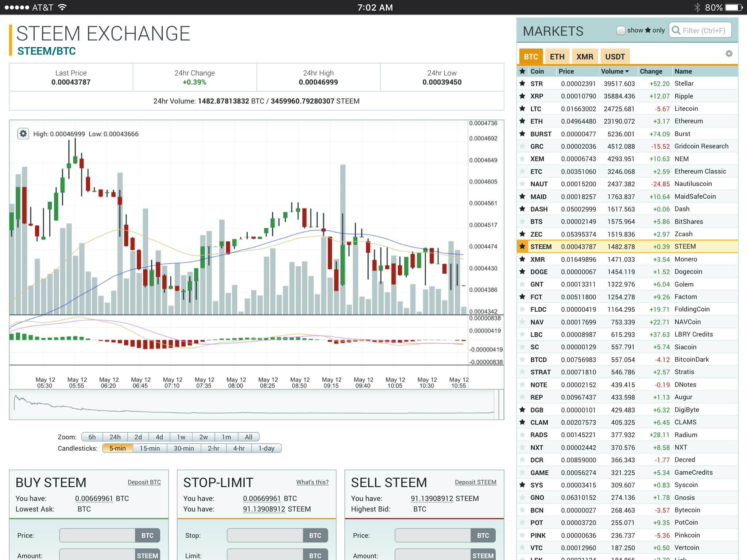
Task: Add ETC to starred favorites
Action: coord(522,171)
